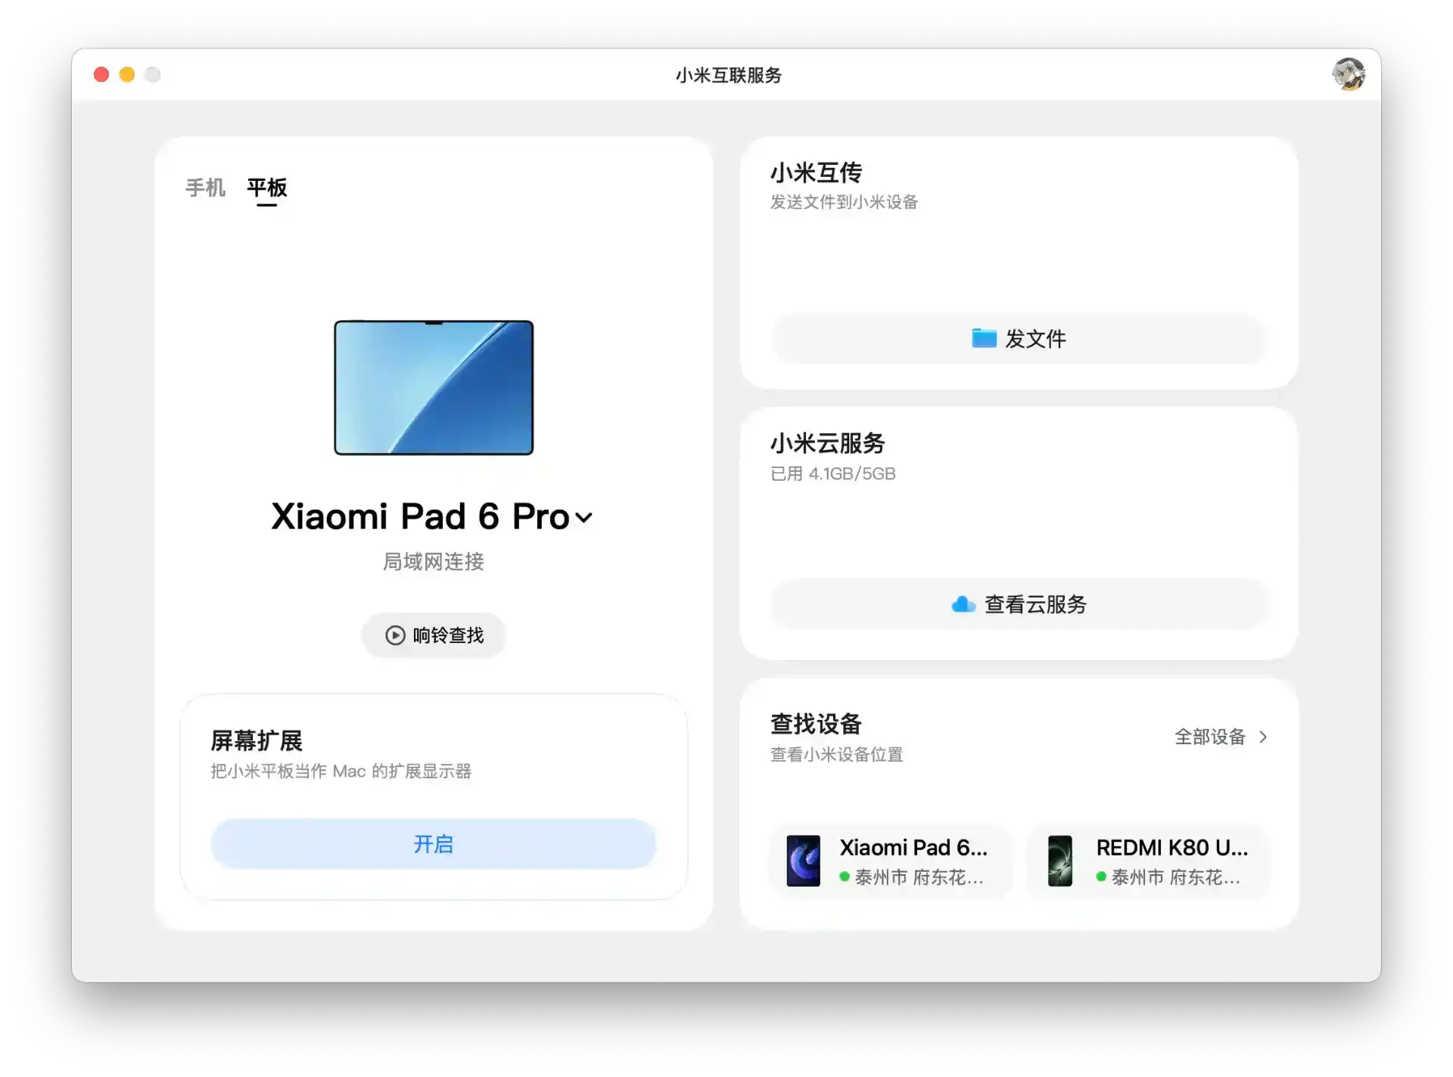Switch to the 平板 tab
The height and width of the screenshot is (1077, 1453).
click(267, 188)
